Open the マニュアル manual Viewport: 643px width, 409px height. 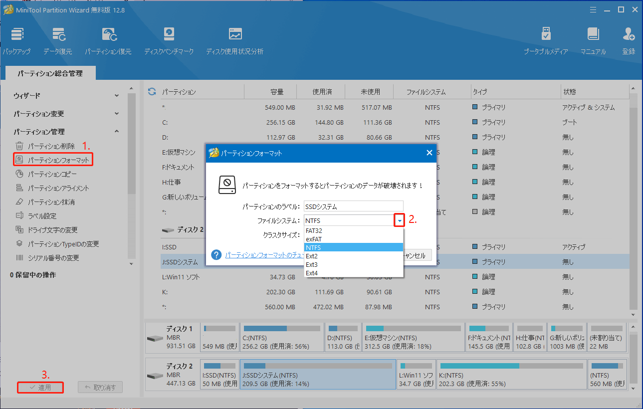coord(593,41)
